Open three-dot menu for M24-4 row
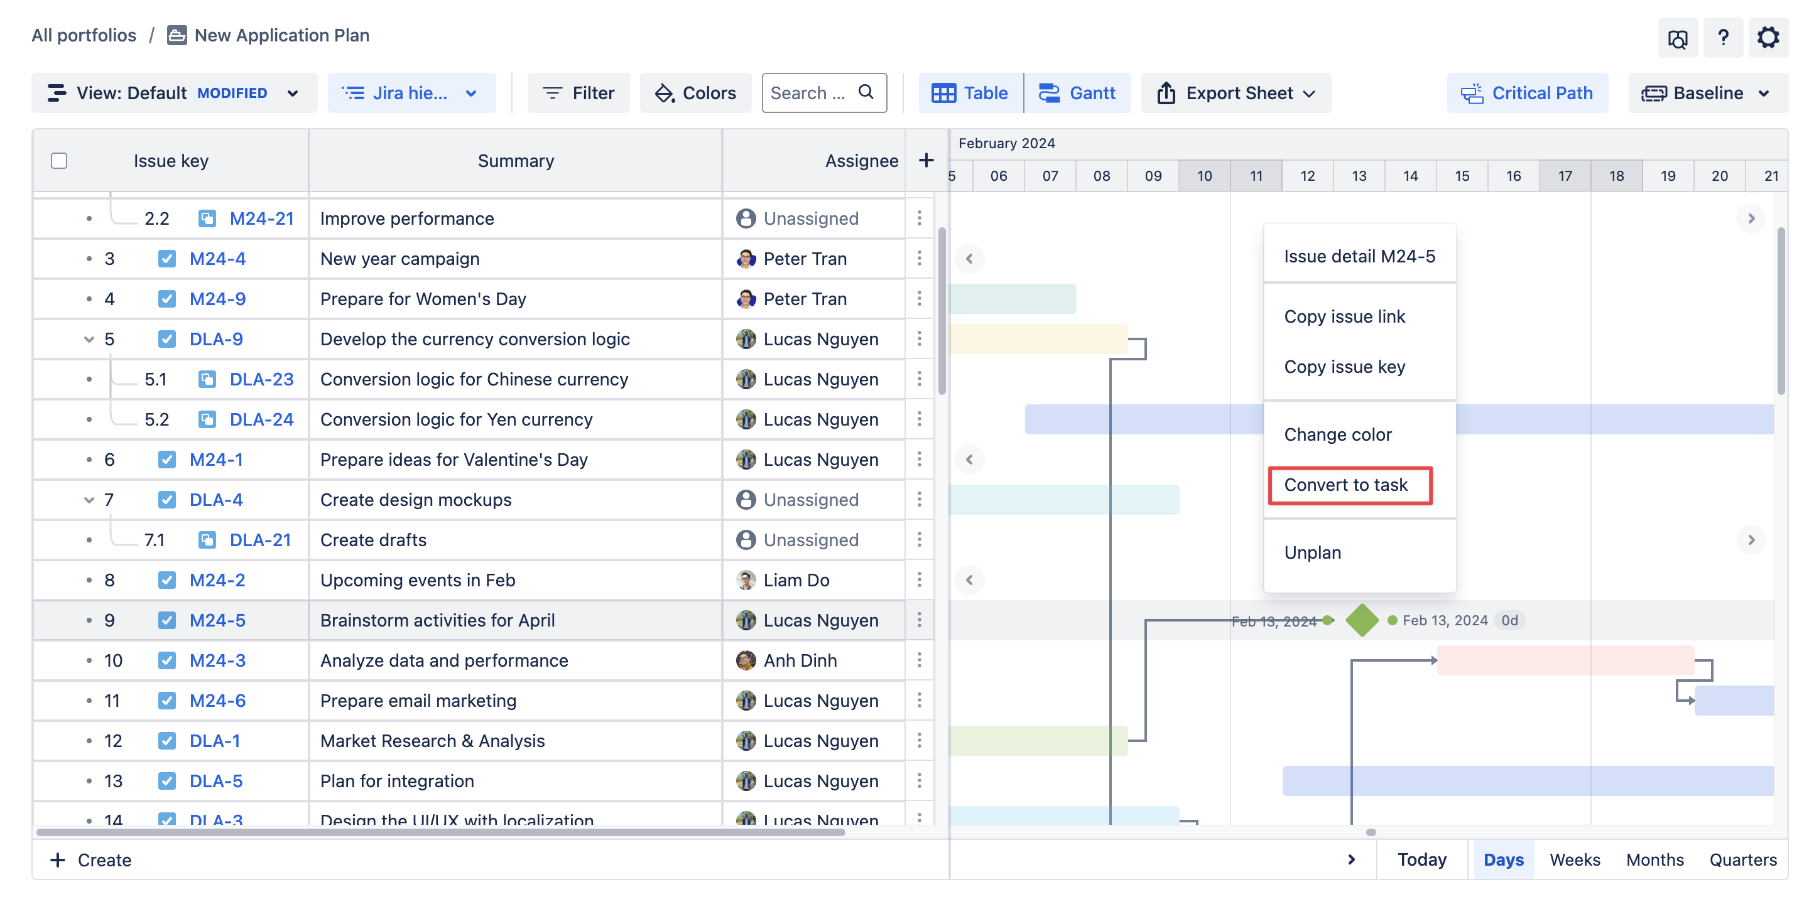 pos(918,259)
